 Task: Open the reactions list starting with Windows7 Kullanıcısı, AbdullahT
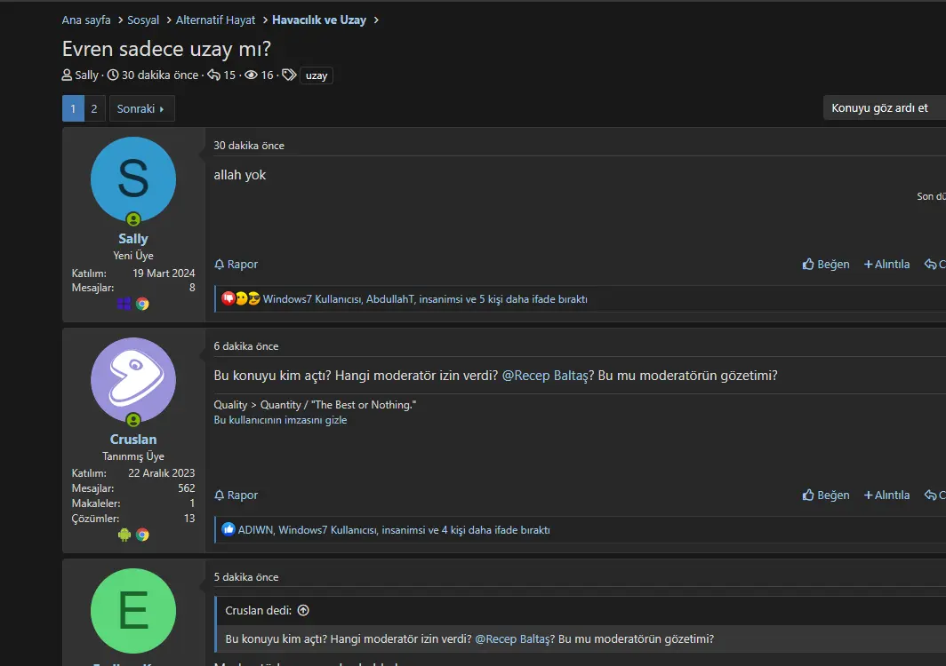(425, 299)
